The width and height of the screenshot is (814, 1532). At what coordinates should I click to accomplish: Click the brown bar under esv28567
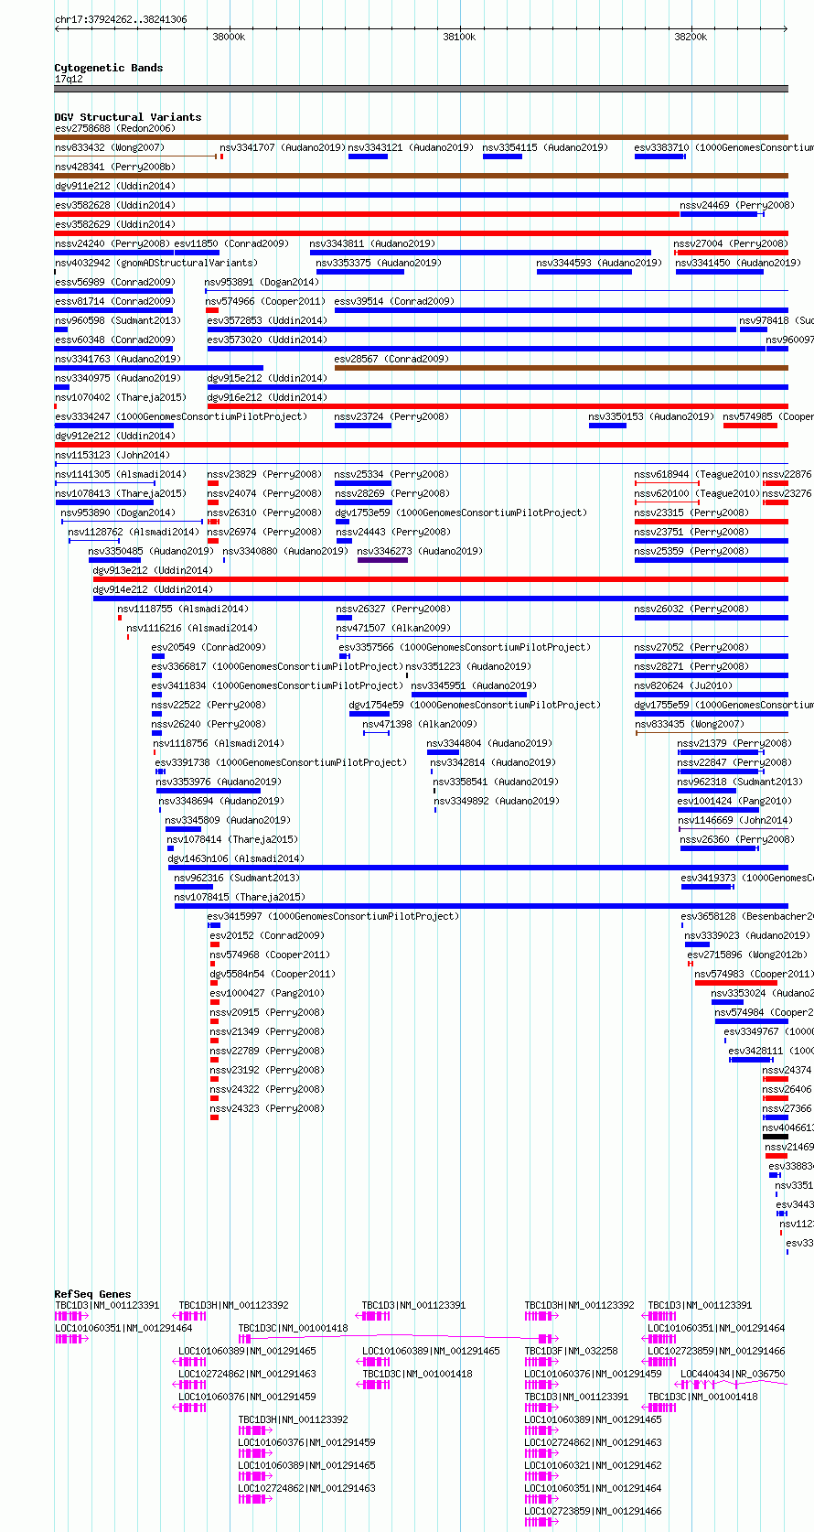tap(561, 368)
